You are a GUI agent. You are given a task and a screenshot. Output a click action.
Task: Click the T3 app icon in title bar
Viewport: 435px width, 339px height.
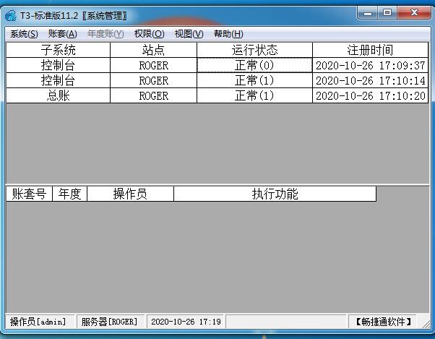(11, 15)
